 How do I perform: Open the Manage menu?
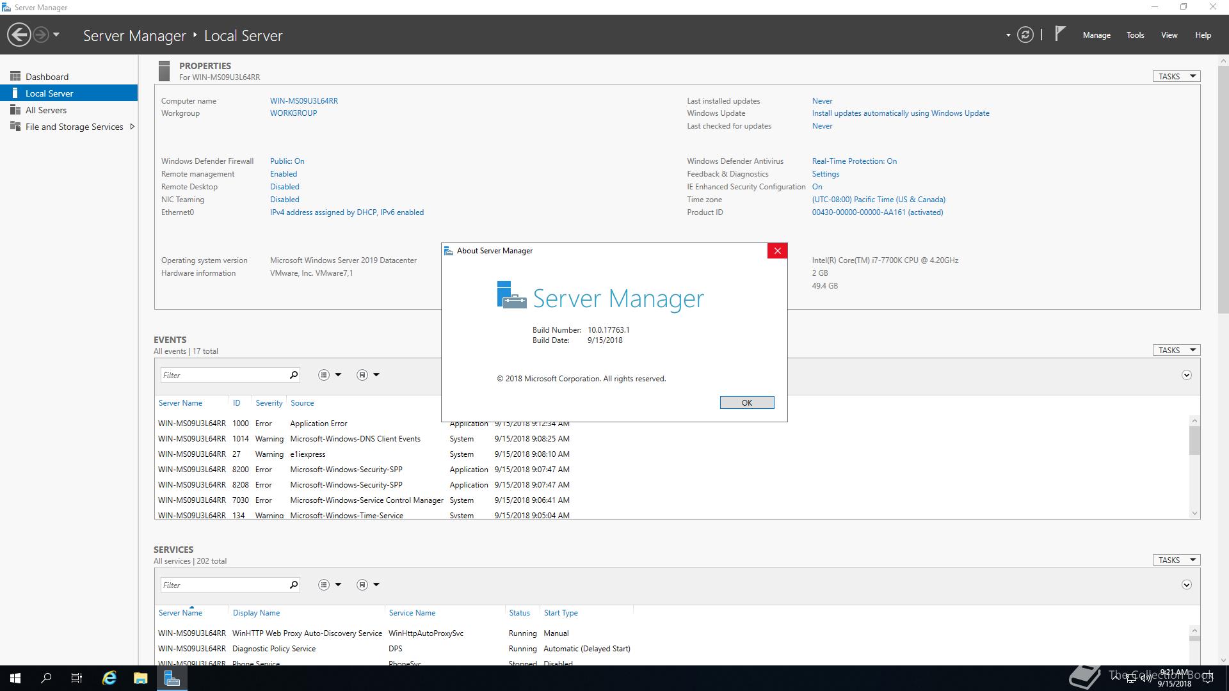(1096, 35)
